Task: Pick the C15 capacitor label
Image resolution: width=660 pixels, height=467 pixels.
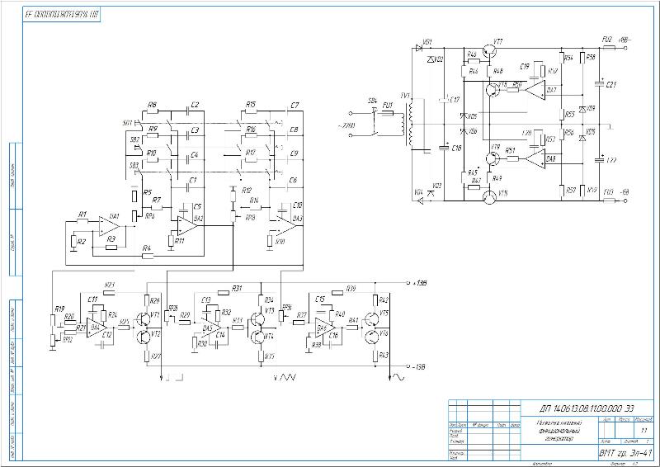Action: click(x=320, y=300)
